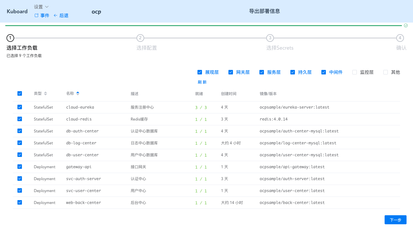Enable the 监控层 filter checkbox

click(355, 72)
